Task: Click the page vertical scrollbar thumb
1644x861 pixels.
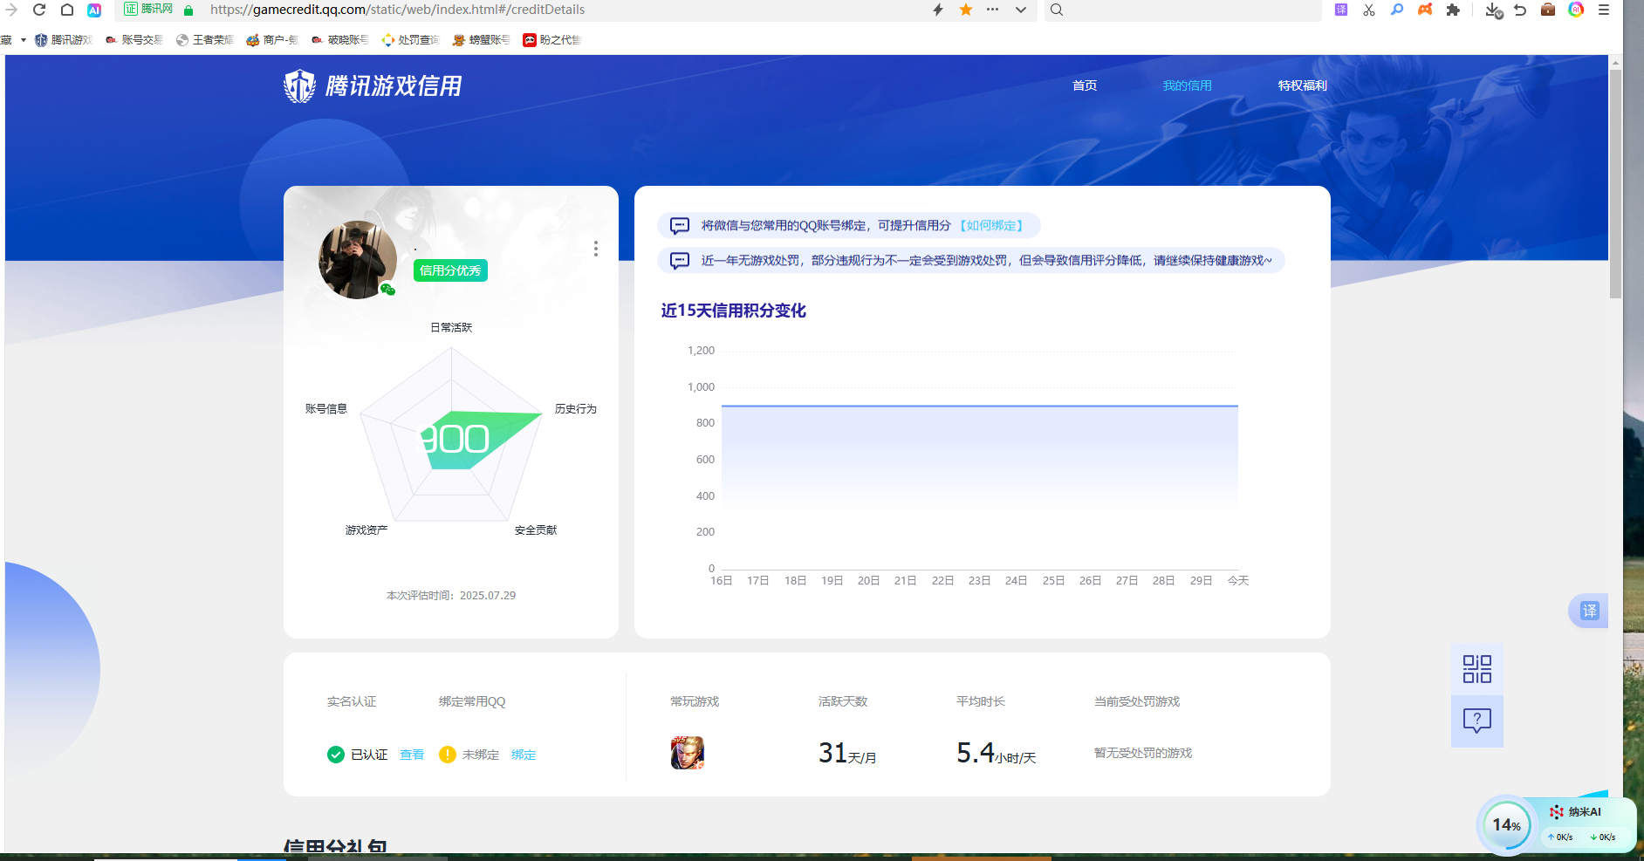Action: pos(1616,183)
